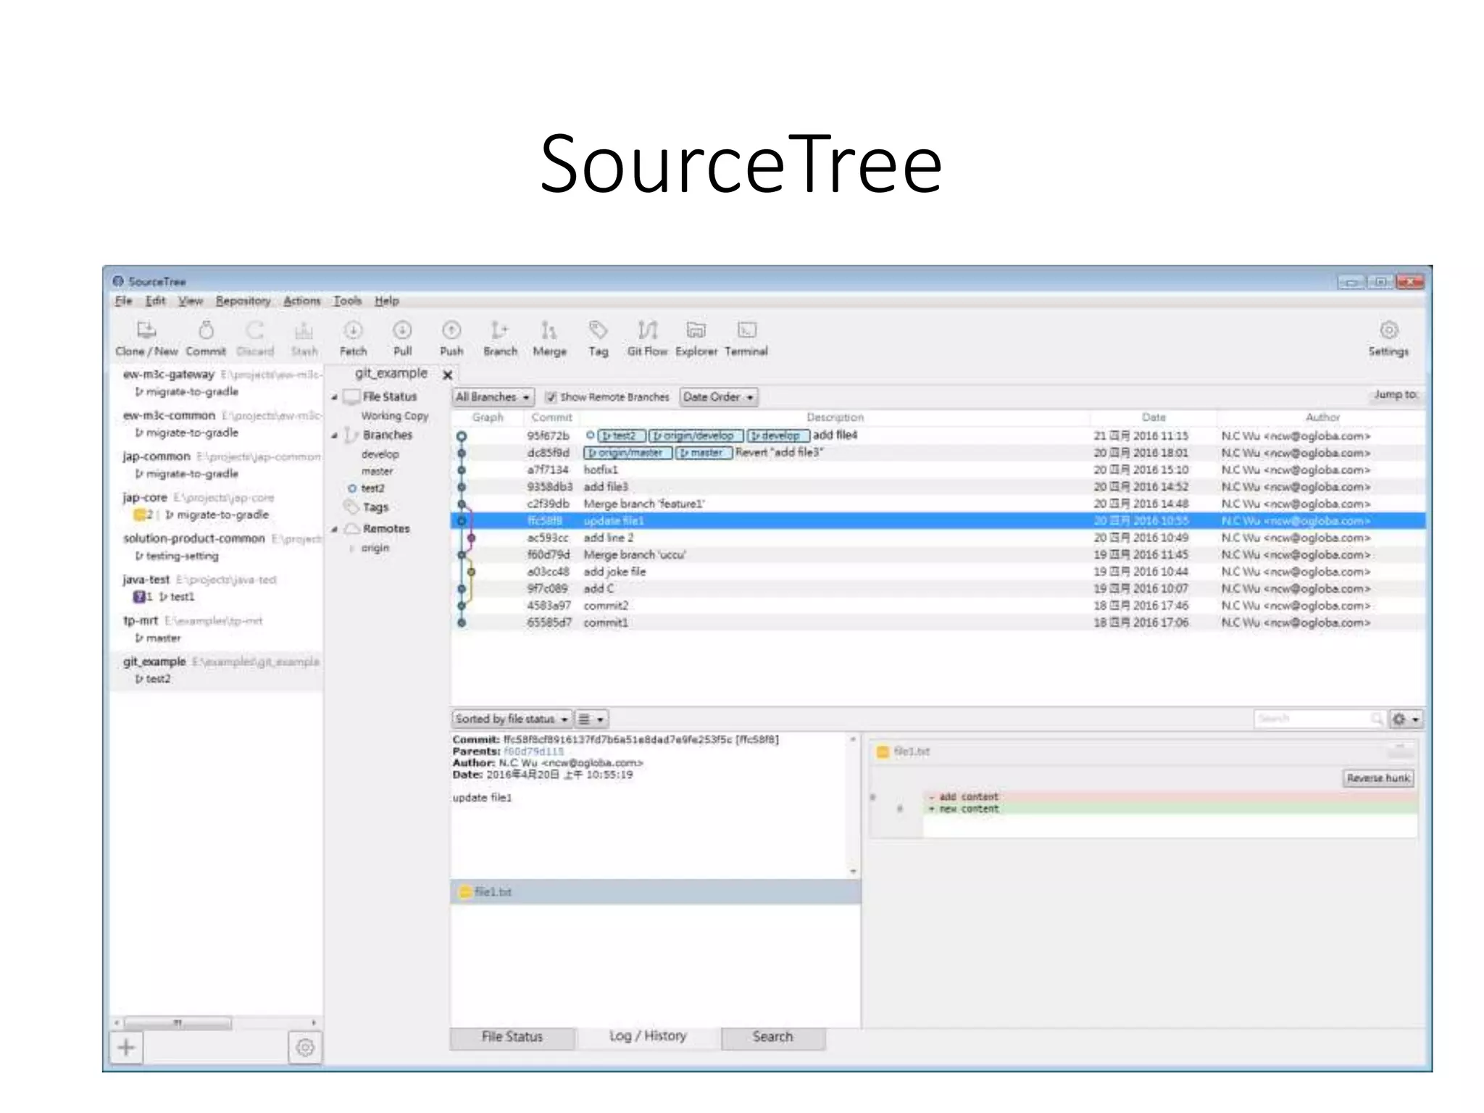The width and height of the screenshot is (1484, 1113).
Task: Open the Repository menu
Action: click(x=243, y=301)
